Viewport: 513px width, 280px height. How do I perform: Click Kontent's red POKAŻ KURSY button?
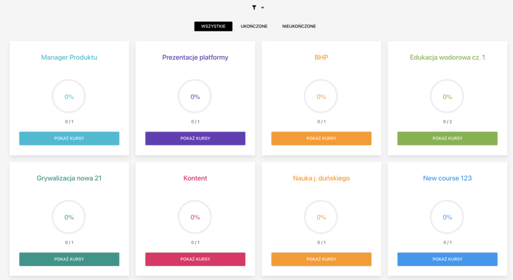tap(195, 259)
